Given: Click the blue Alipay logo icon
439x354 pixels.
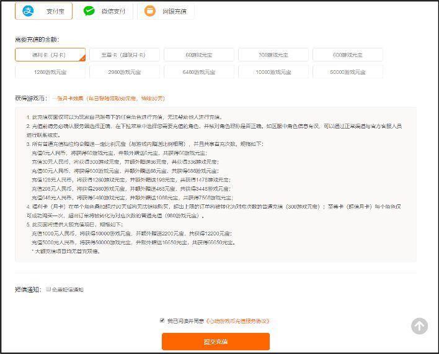Looking at the screenshot, I should pos(28,11).
